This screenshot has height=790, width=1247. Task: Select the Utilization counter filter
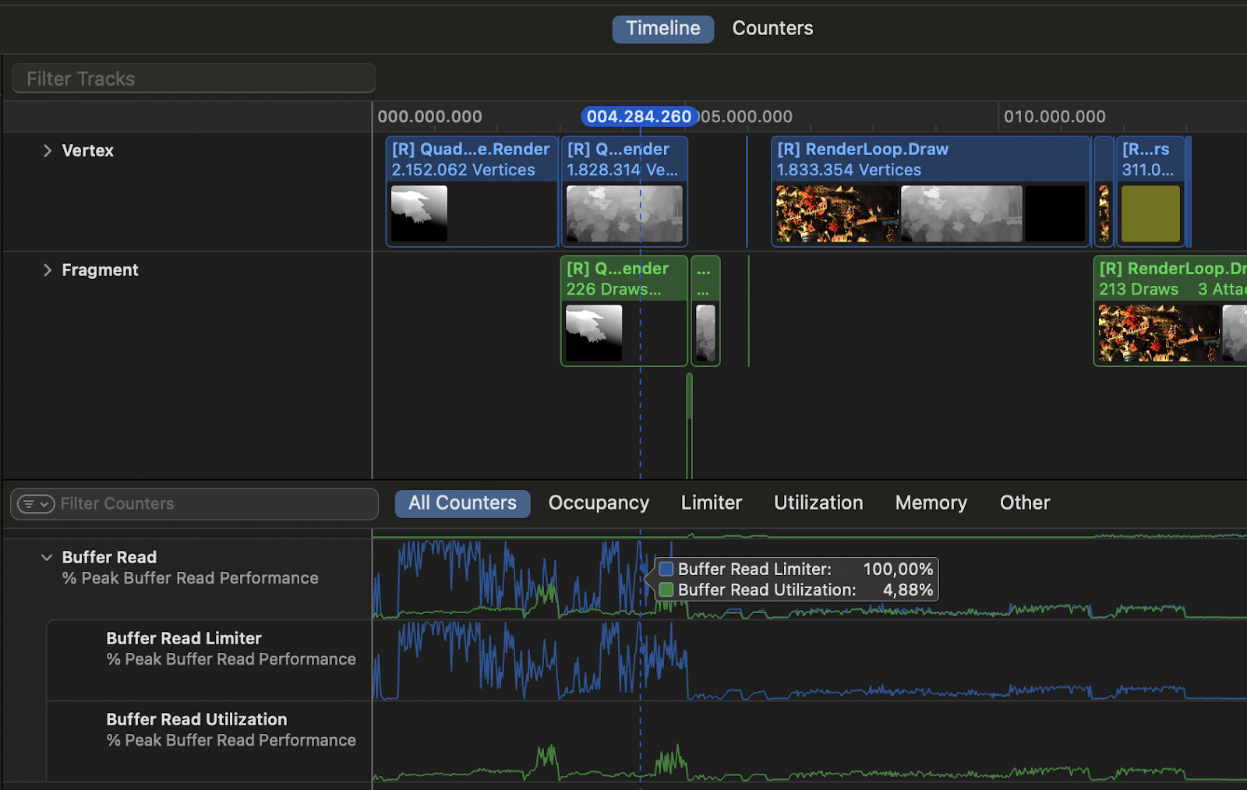[818, 503]
